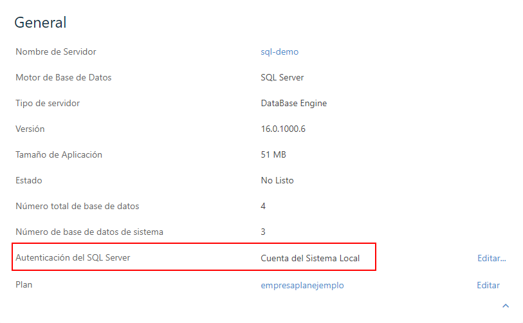Click the Número de base de datos de sistema label
Screen dimensions: 523x323
(89, 232)
